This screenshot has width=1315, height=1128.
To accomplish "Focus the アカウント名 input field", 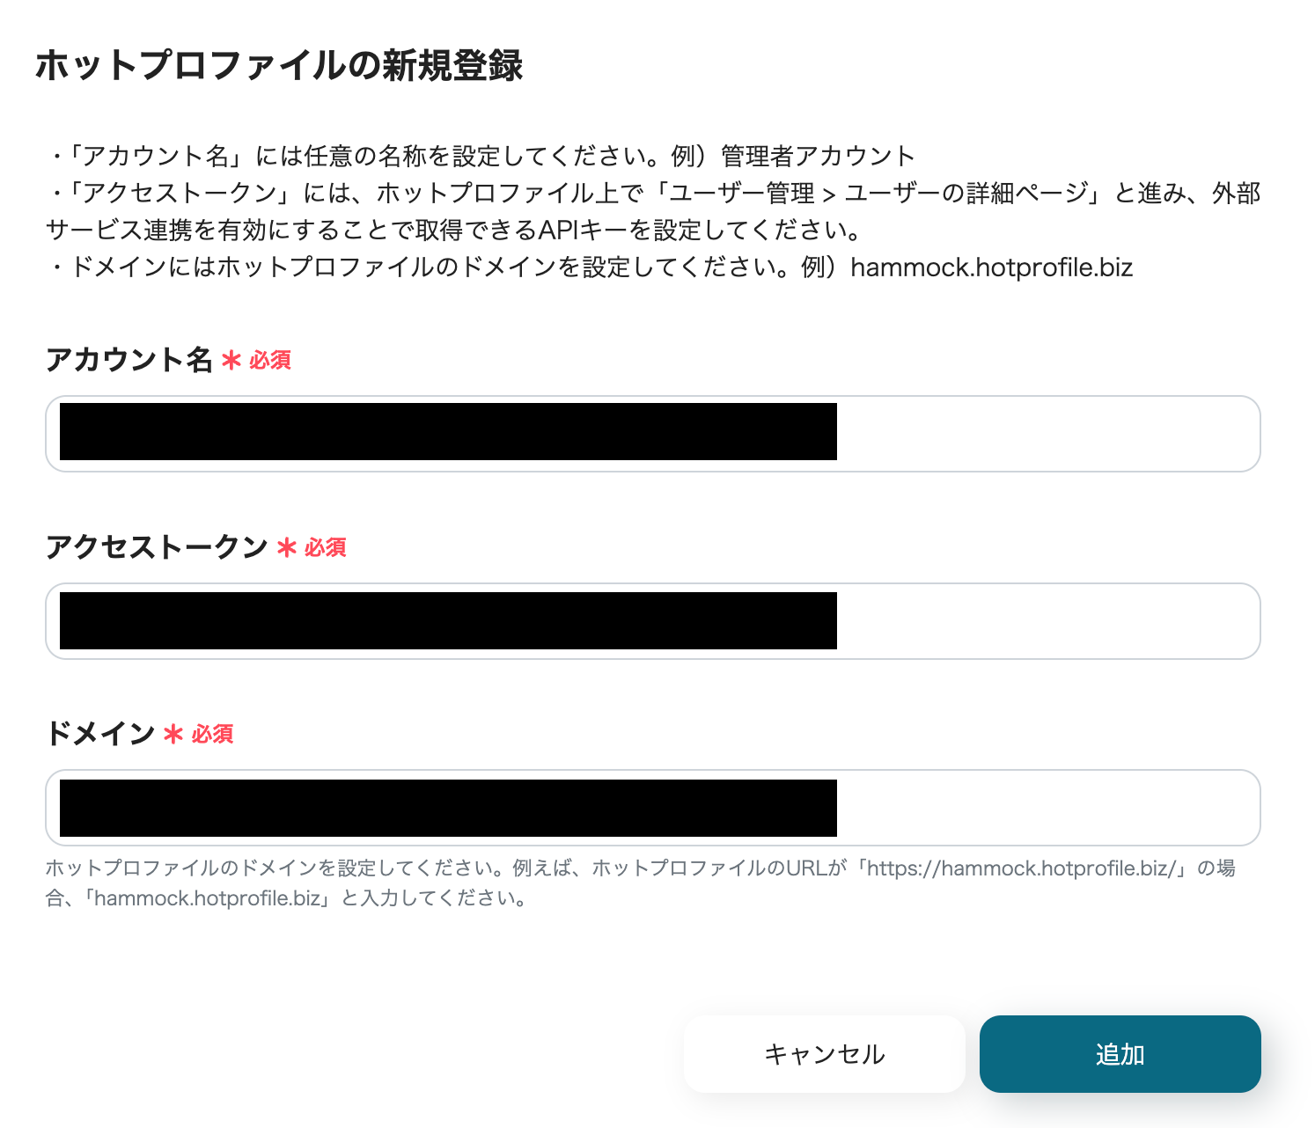I will point(653,434).
